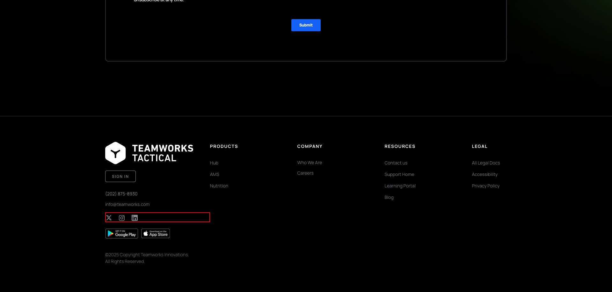612x292 pixels.
Task: Go to the Learning Portal
Action: [x=400, y=186]
